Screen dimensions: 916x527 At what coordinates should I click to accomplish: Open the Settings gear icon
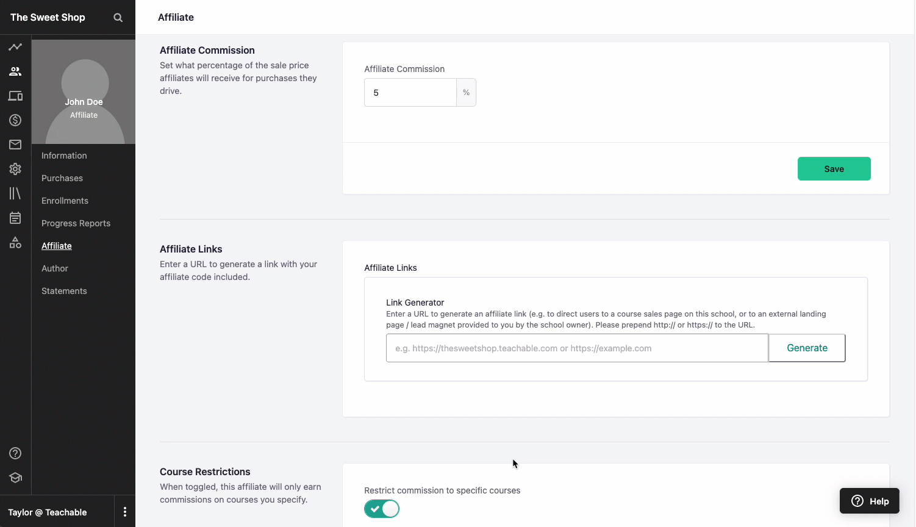(15, 169)
